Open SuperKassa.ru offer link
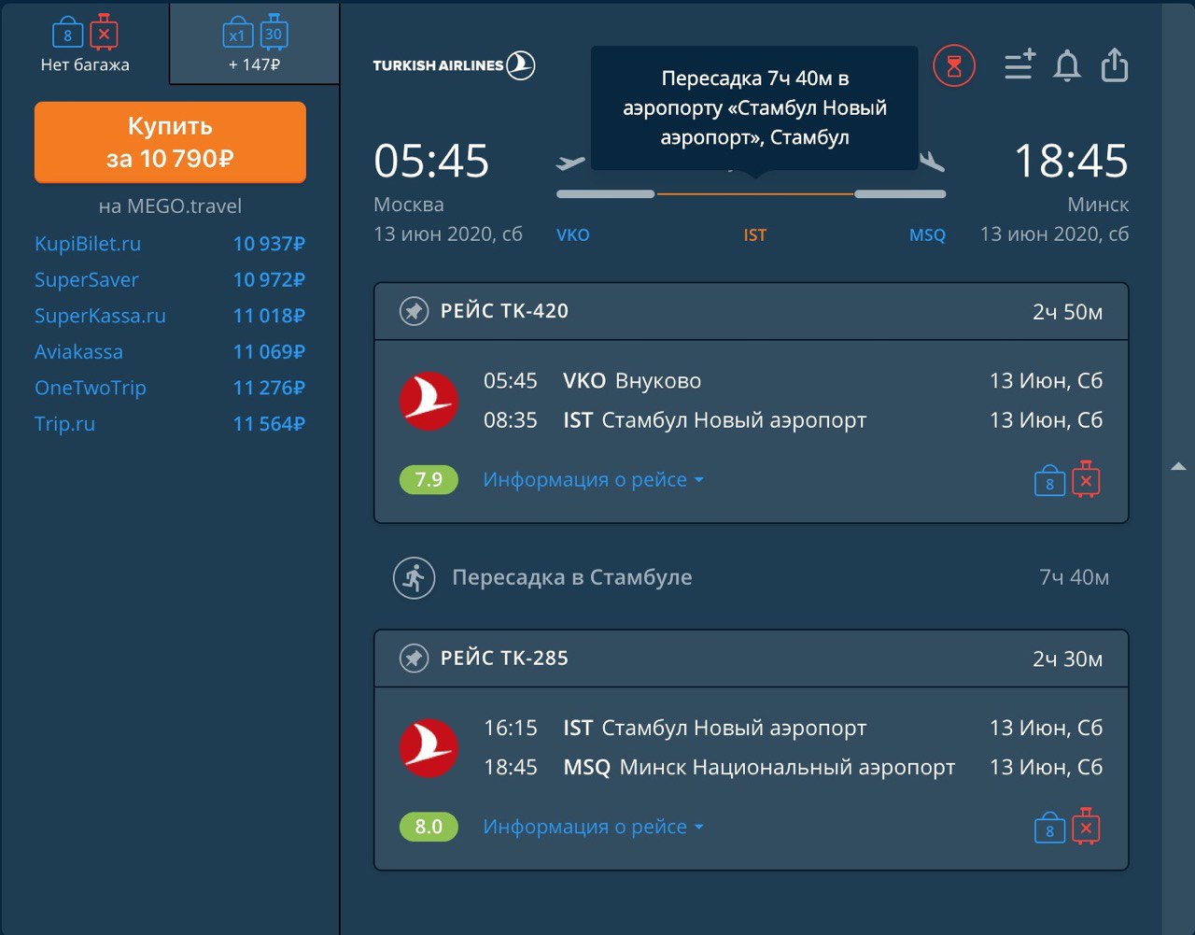This screenshot has height=935, width=1195. (100, 316)
